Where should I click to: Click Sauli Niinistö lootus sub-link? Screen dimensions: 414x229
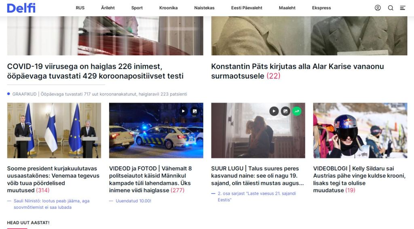pos(51,204)
